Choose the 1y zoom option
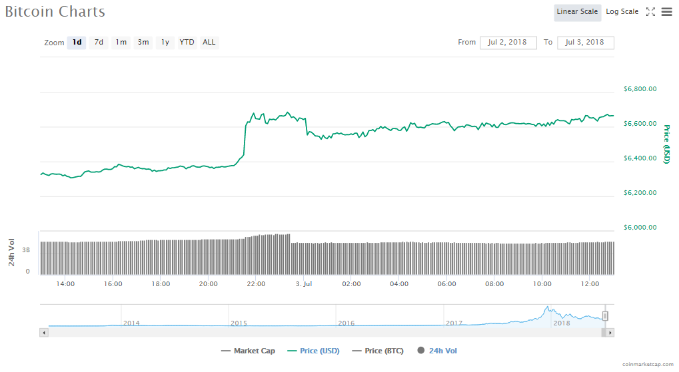The image size is (679, 372). click(165, 43)
